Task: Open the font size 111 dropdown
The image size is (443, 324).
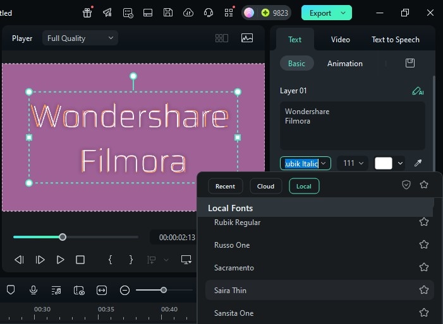Action: (353, 163)
